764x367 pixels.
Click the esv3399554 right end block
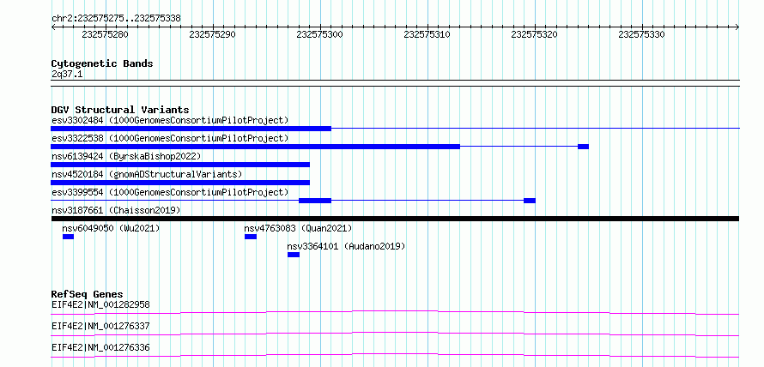click(530, 201)
